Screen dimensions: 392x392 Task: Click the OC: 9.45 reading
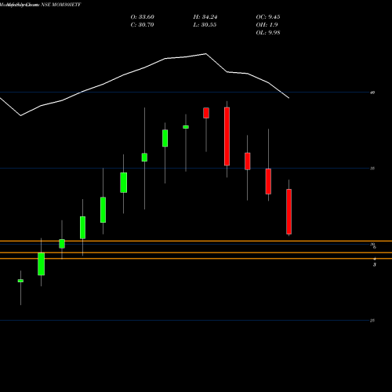click(x=268, y=17)
